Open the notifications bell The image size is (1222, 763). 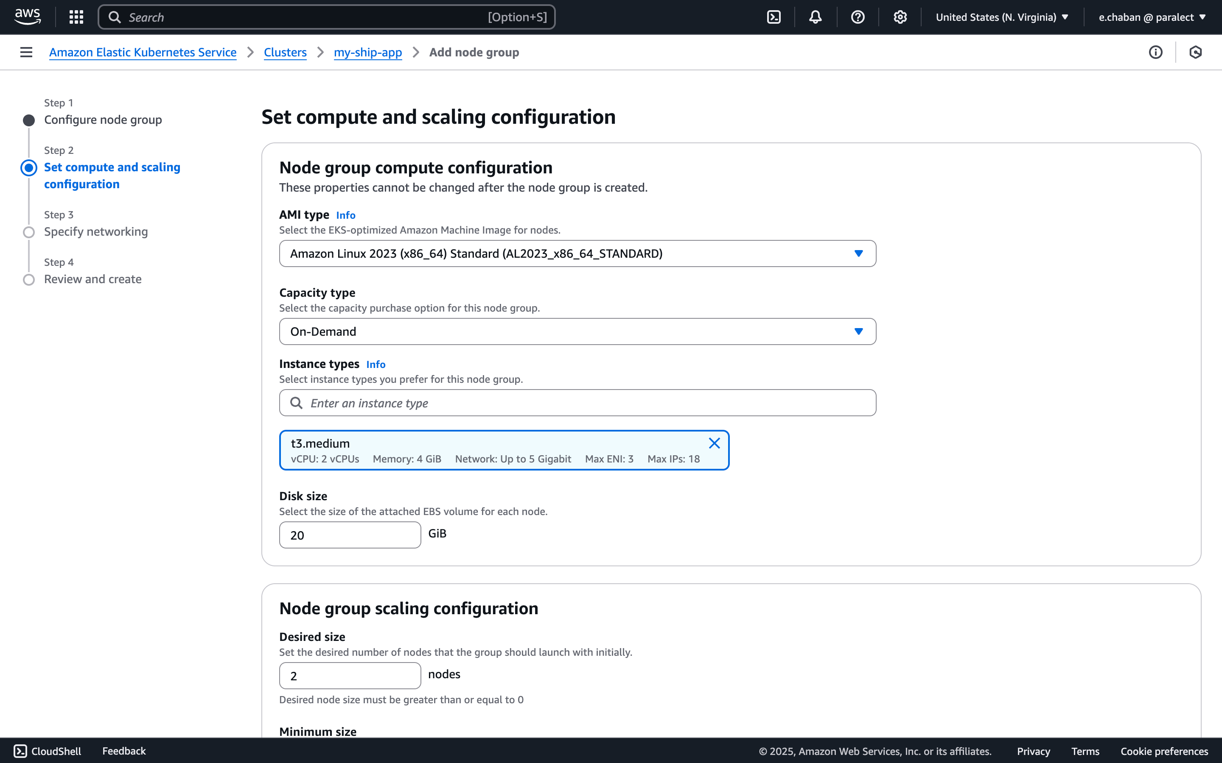click(x=816, y=17)
